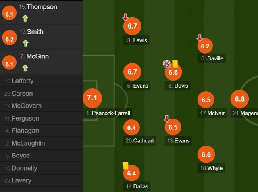Click green substituted-on arrow under McGinn
This screenshot has height=192, width=258.
[x=25, y=68]
